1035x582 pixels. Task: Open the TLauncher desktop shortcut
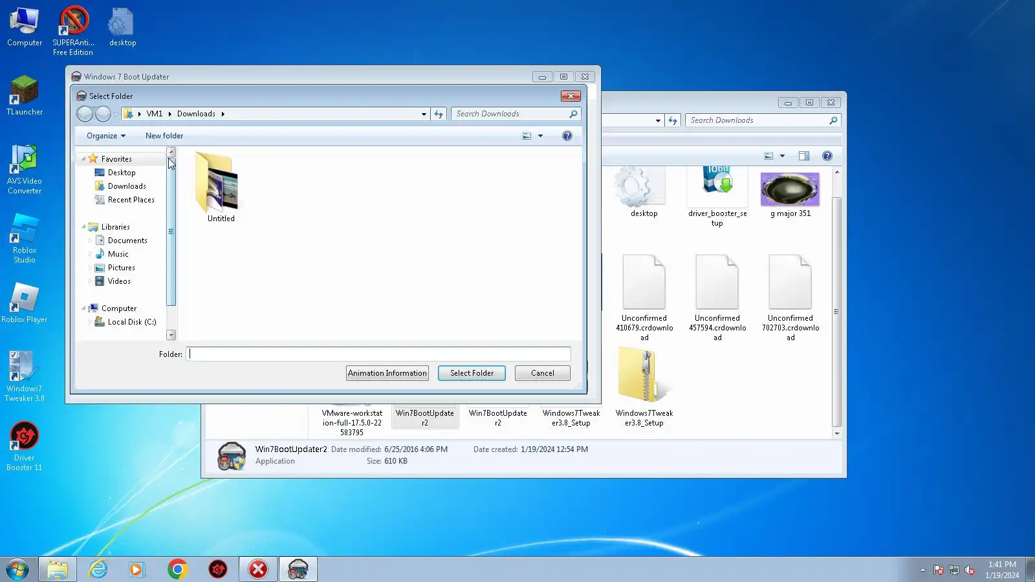tap(25, 96)
